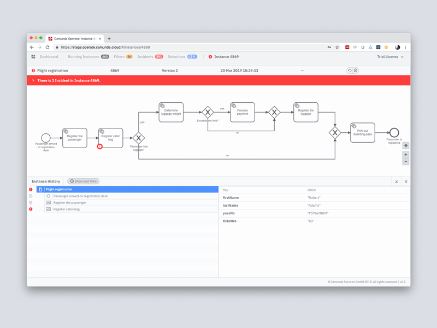Open the apps grid icon beside Dashboard
The image size is (437, 328).
pyautogui.click(x=34, y=56)
